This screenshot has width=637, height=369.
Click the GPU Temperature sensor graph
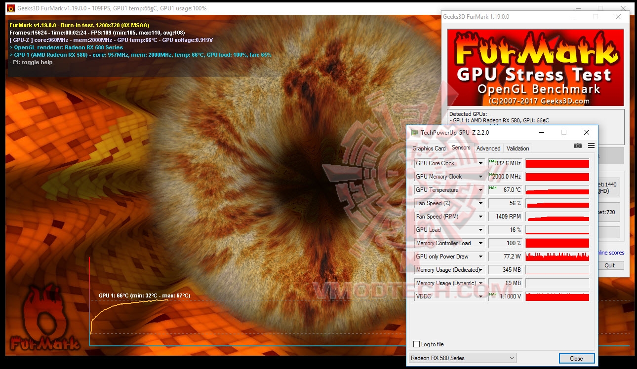557,189
